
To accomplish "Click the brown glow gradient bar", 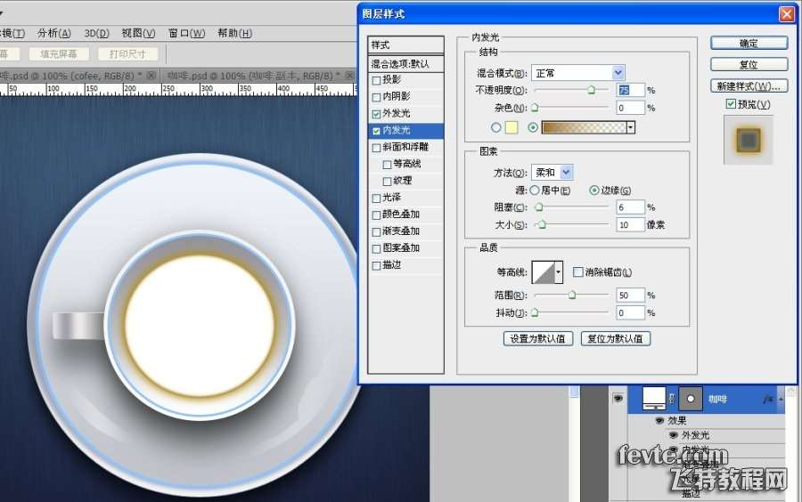I will (584, 127).
